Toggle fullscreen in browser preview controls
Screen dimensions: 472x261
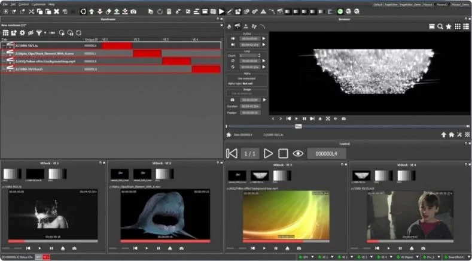pos(328,119)
